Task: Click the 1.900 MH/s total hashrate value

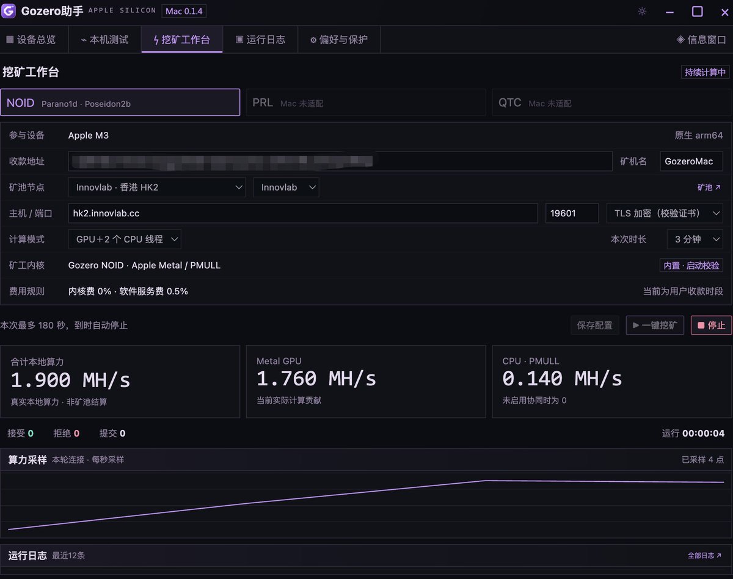Action: click(71, 380)
